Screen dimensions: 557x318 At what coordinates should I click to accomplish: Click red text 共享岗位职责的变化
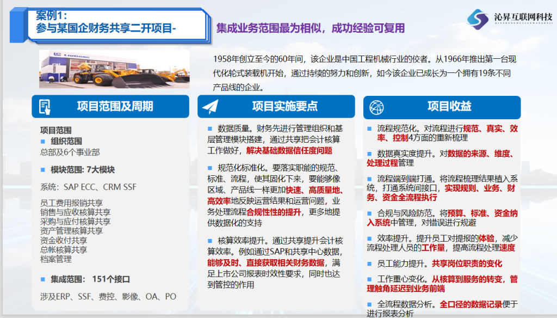pyautogui.click(x=467, y=264)
